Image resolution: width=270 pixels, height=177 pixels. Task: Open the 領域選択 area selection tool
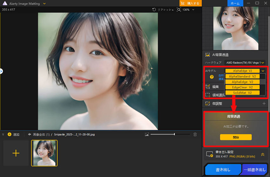(208, 95)
